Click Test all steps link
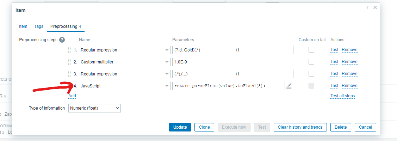This screenshot has height=141, width=397. 342,96
